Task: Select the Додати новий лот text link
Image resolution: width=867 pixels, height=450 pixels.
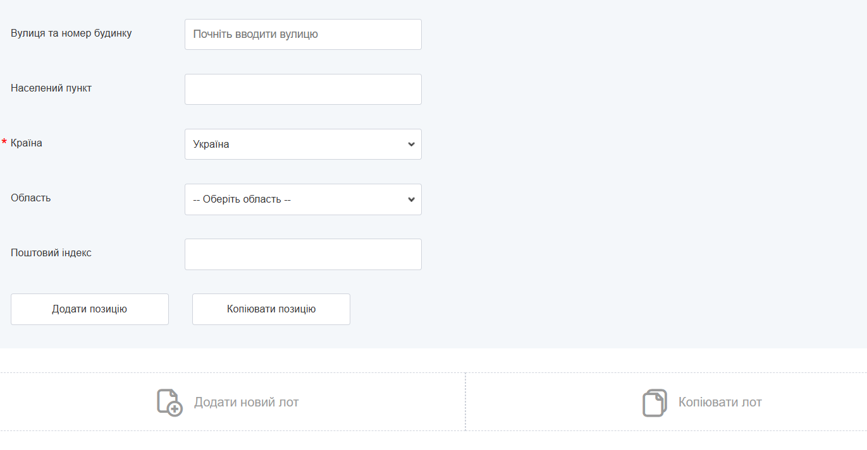Action: click(246, 403)
